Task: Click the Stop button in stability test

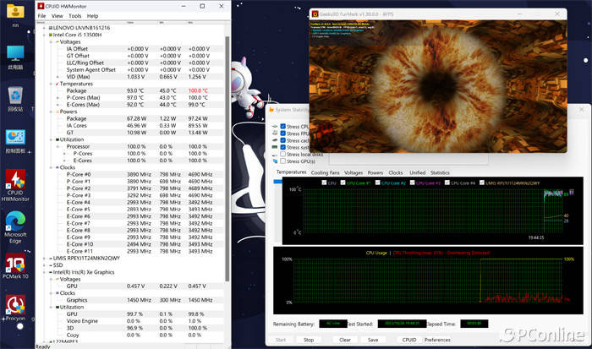Action: (309, 340)
